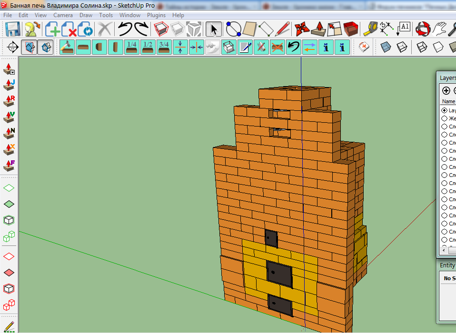
Task: Select the third layer radio button
Action: click(x=445, y=127)
